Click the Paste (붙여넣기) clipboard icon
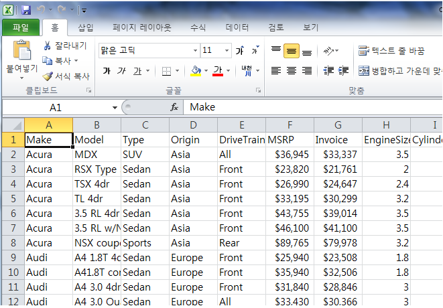 point(22,52)
